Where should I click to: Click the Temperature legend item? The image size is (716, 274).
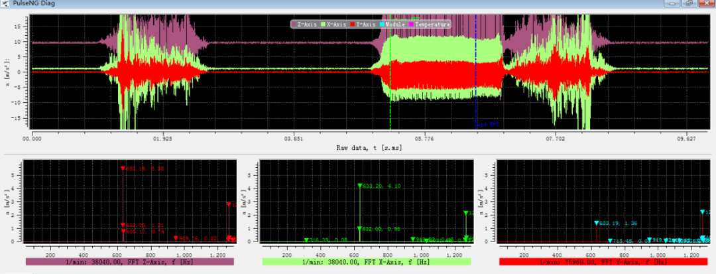pyautogui.click(x=431, y=25)
